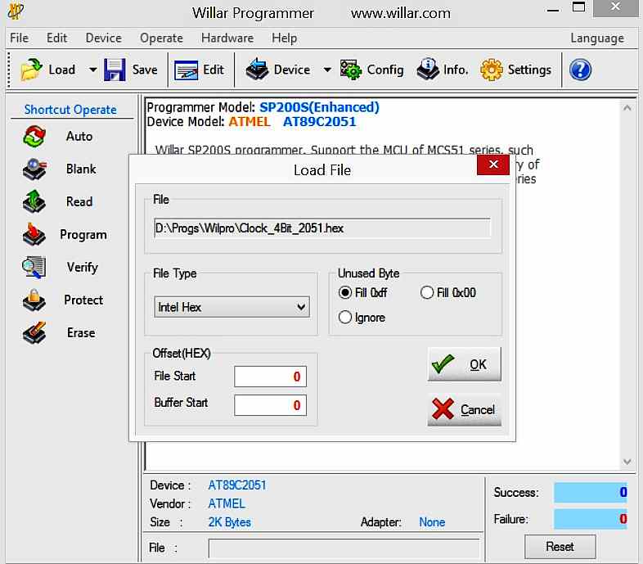Click the Willar app logo icon

click(16, 11)
